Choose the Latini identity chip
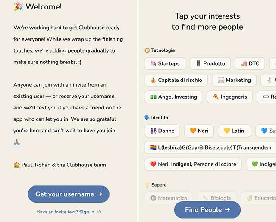 (234, 131)
